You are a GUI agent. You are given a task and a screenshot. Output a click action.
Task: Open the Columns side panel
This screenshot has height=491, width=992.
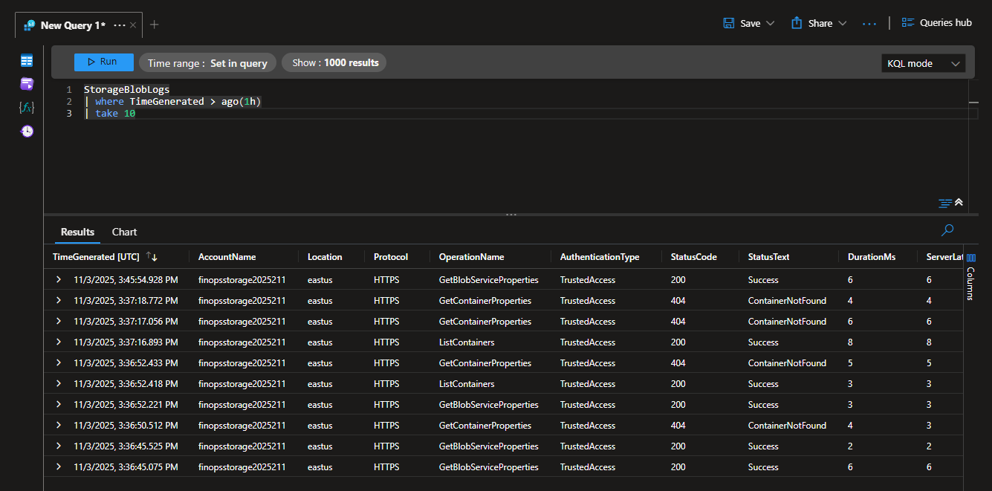click(x=970, y=275)
